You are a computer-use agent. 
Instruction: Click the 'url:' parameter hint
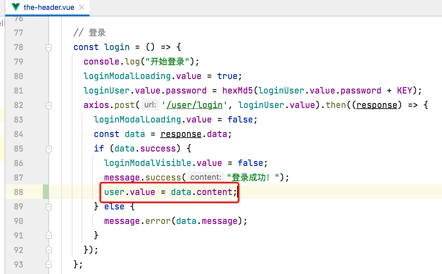150,105
